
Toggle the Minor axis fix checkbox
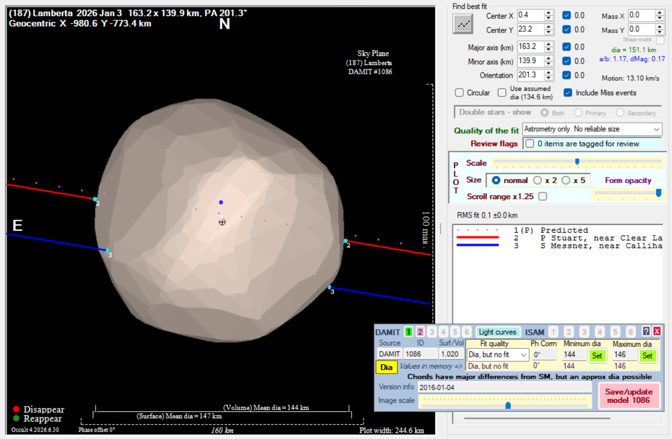pyautogui.click(x=567, y=61)
